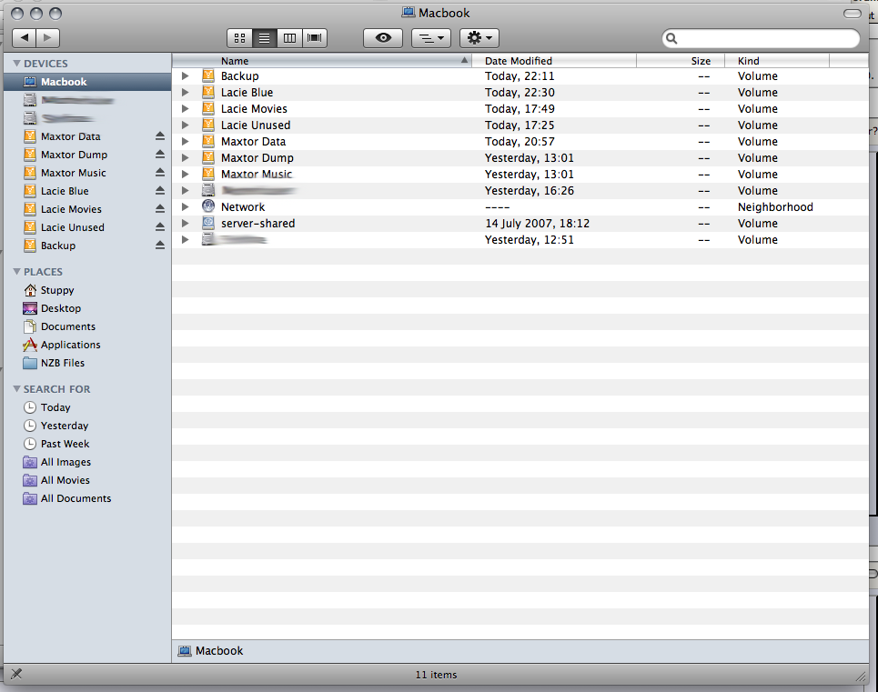Go forward with the right arrow button
878x692 pixels.
48,37
